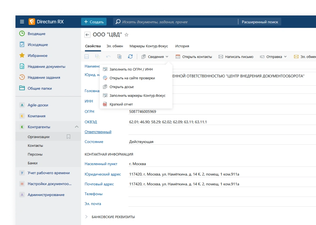Open Недавние задания in sidebar
316x225 pixels.
click(x=44, y=78)
